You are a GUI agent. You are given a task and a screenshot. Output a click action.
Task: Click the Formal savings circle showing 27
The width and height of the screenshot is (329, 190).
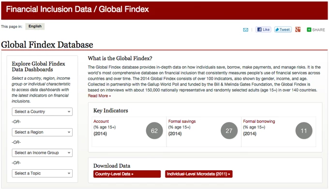tap(229, 131)
